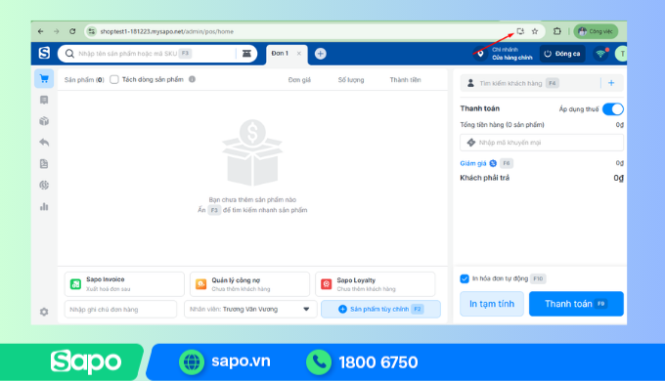This screenshot has width=665, height=381.
Task: Focus the product name or SKU search box
Action: [148, 54]
